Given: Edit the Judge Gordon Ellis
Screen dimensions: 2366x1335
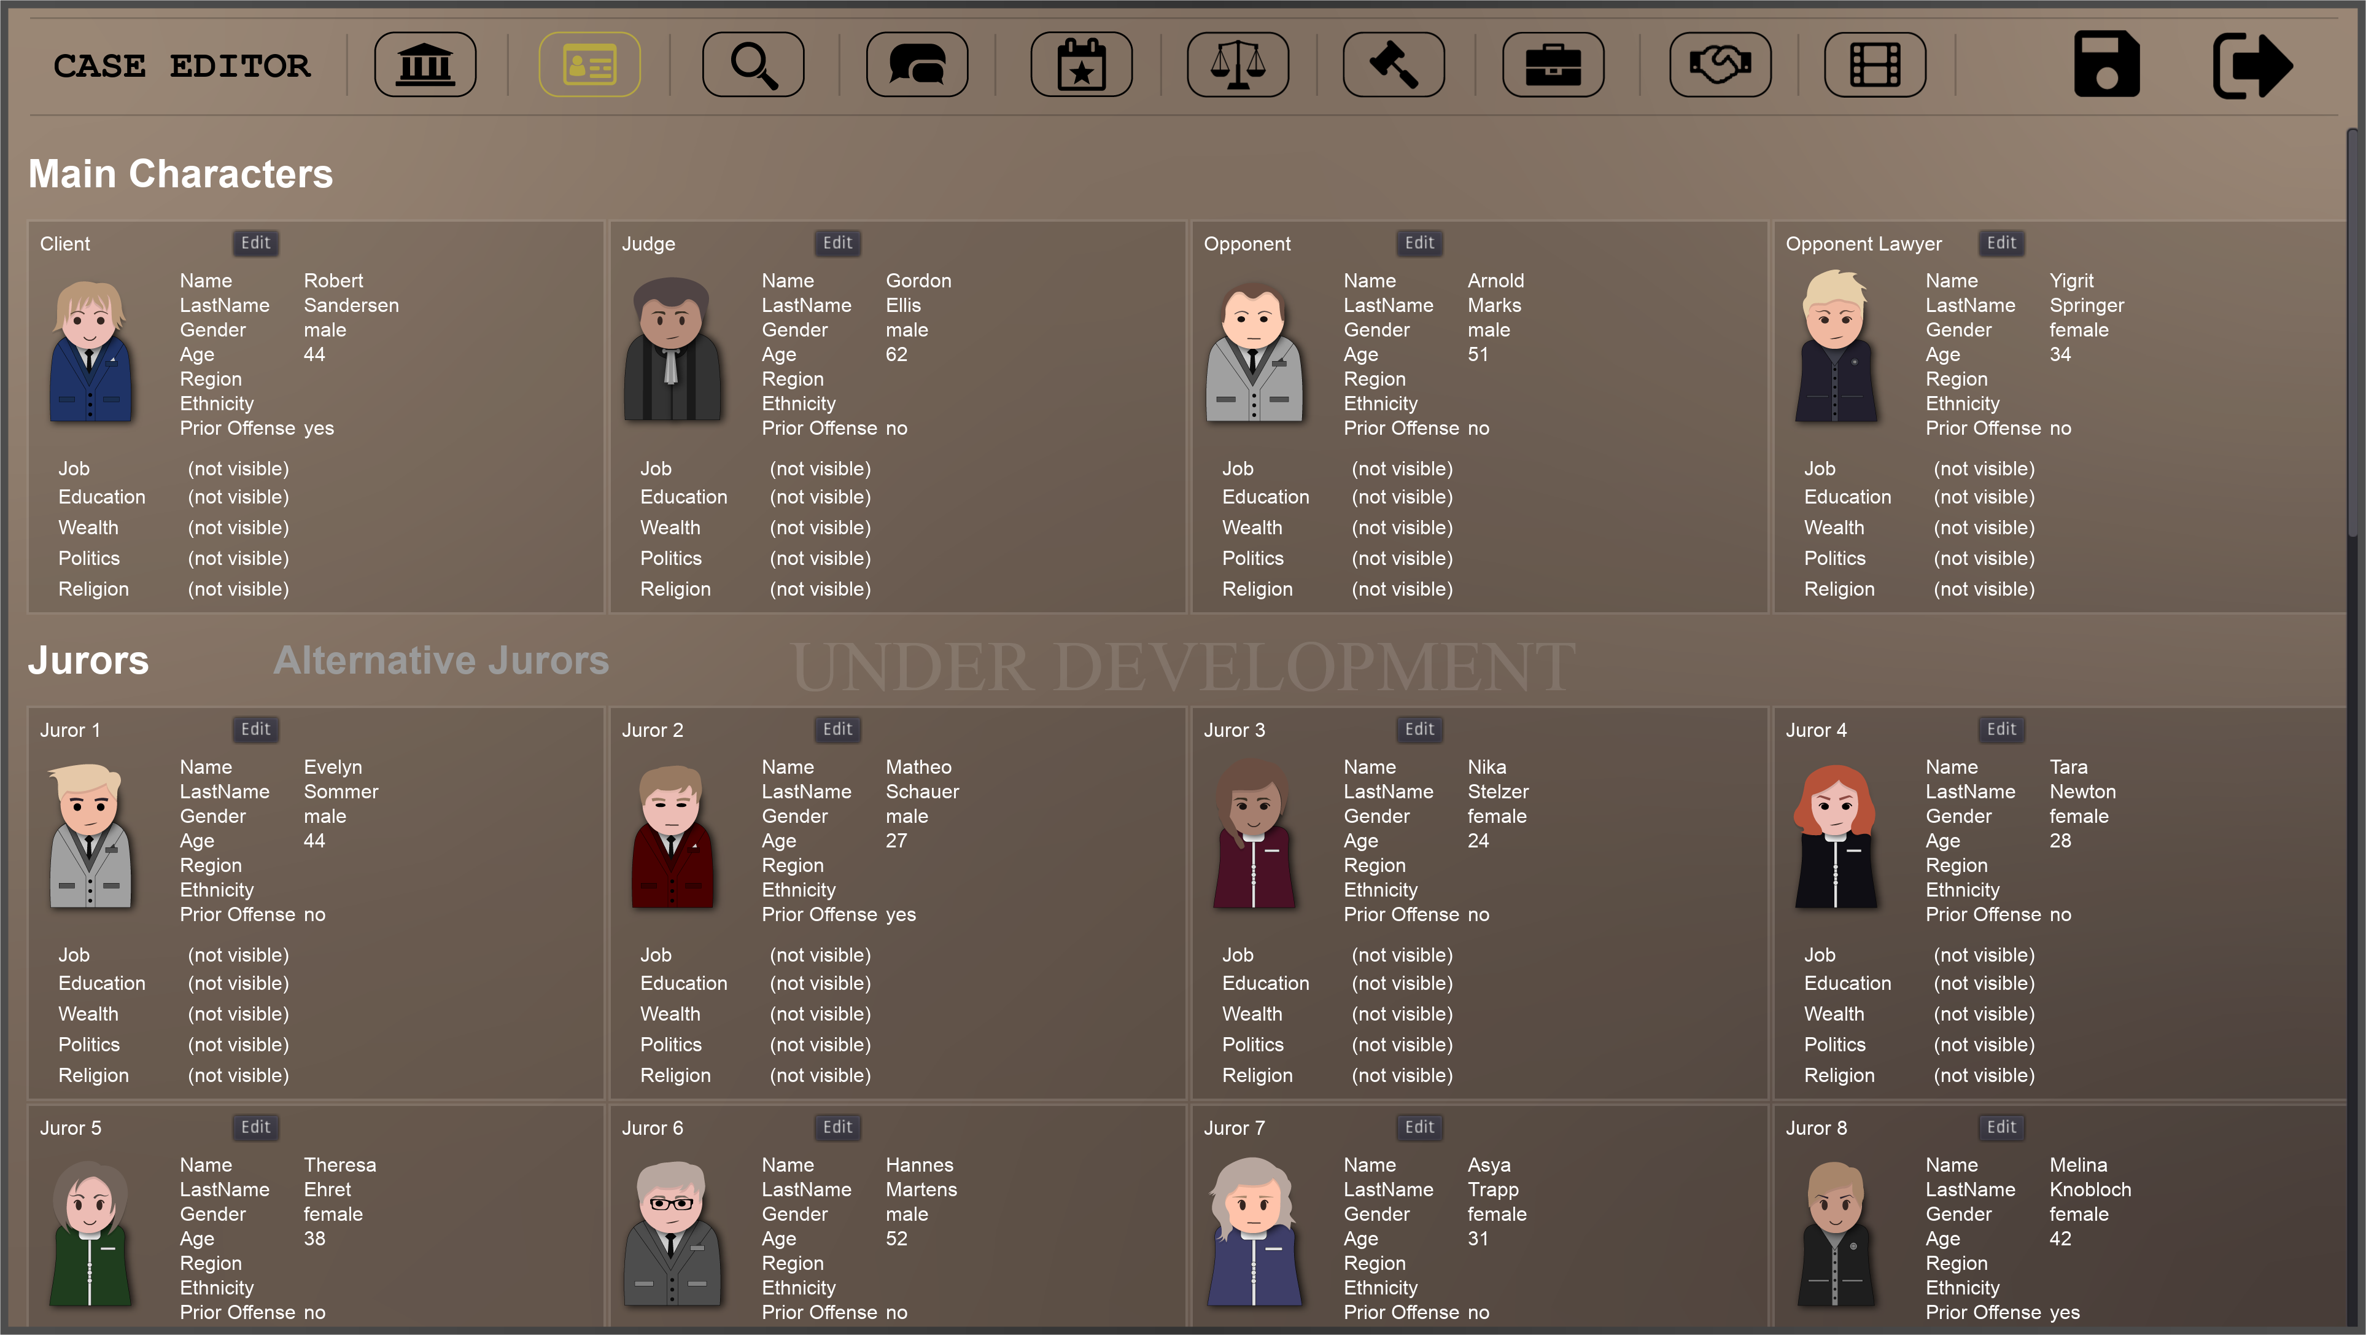Looking at the screenshot, I should coord(837,243).
